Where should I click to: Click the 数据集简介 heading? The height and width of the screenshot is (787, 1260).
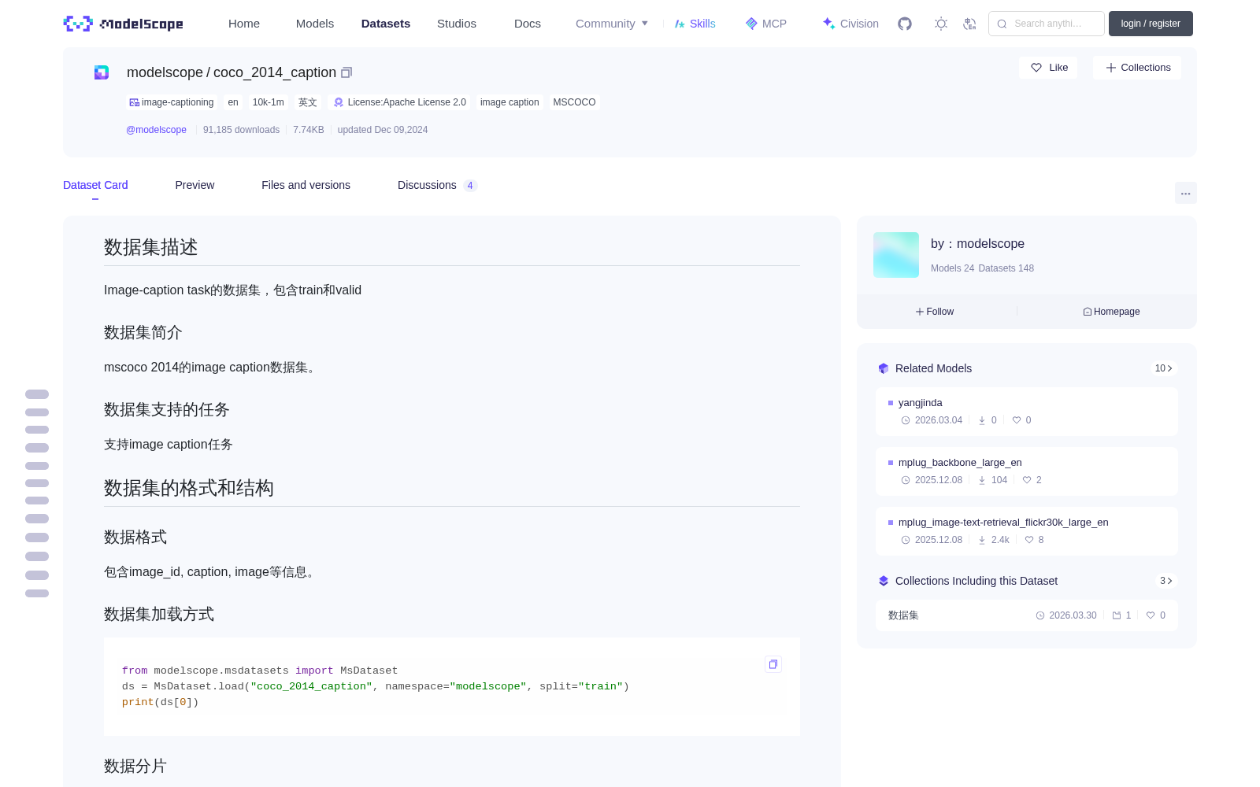tap(143, 332)
